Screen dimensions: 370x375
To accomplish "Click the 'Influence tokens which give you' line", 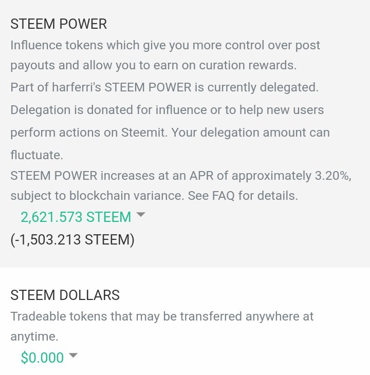I will pos(165,45).
